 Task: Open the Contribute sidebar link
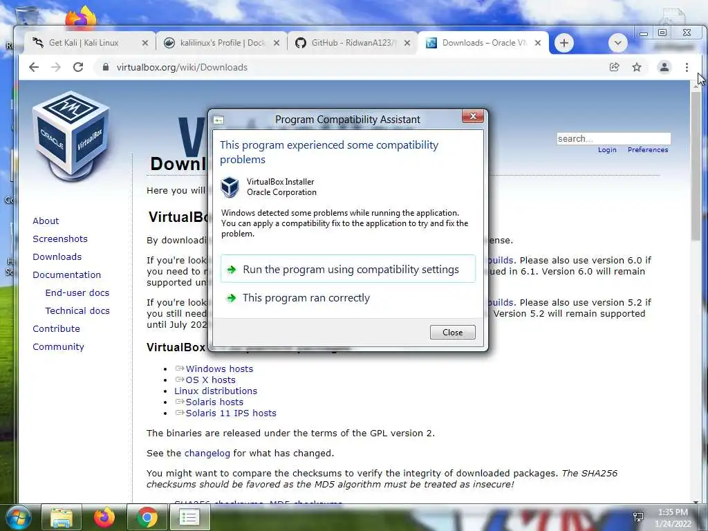(x=56, y=328)
